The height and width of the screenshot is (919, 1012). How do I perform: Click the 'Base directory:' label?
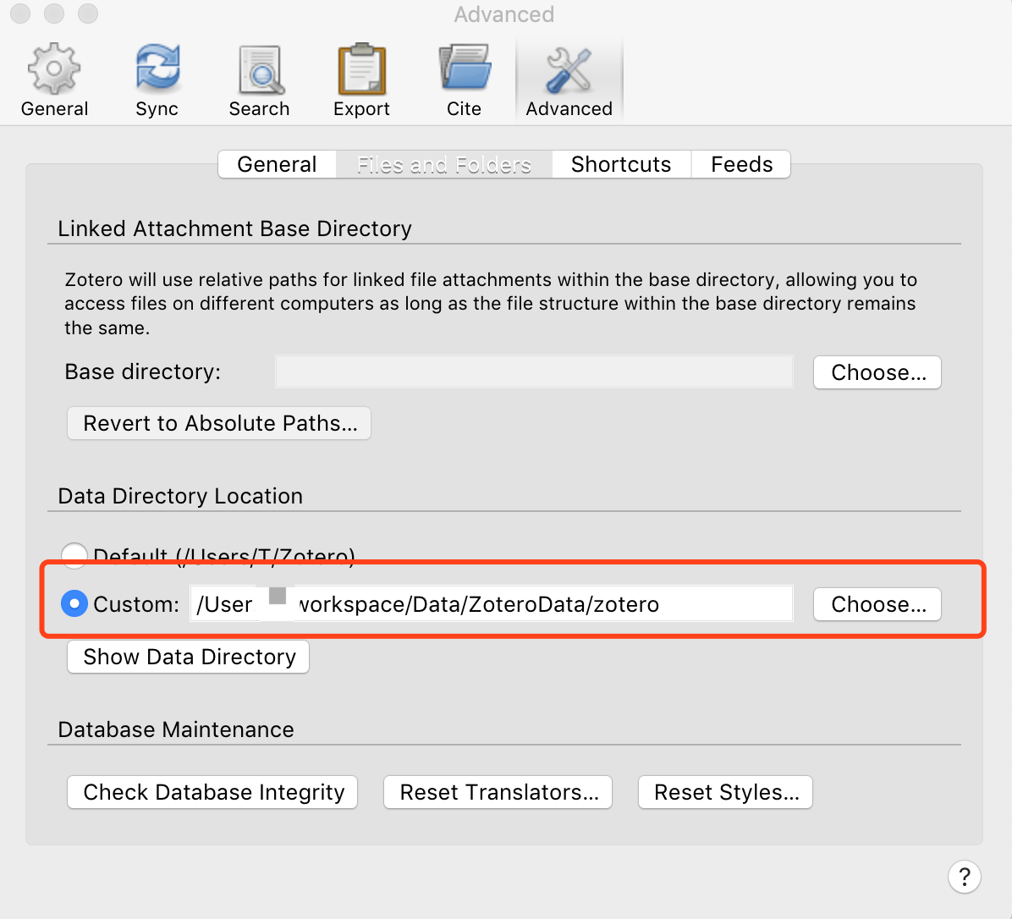pos(143,371)
